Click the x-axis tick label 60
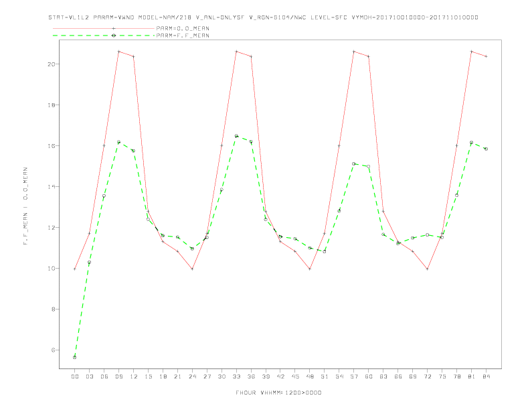 tap(369, 377)
